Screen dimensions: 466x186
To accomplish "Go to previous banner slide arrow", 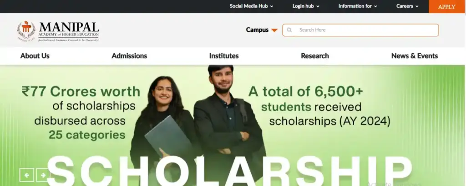I will tap(27, 175).
